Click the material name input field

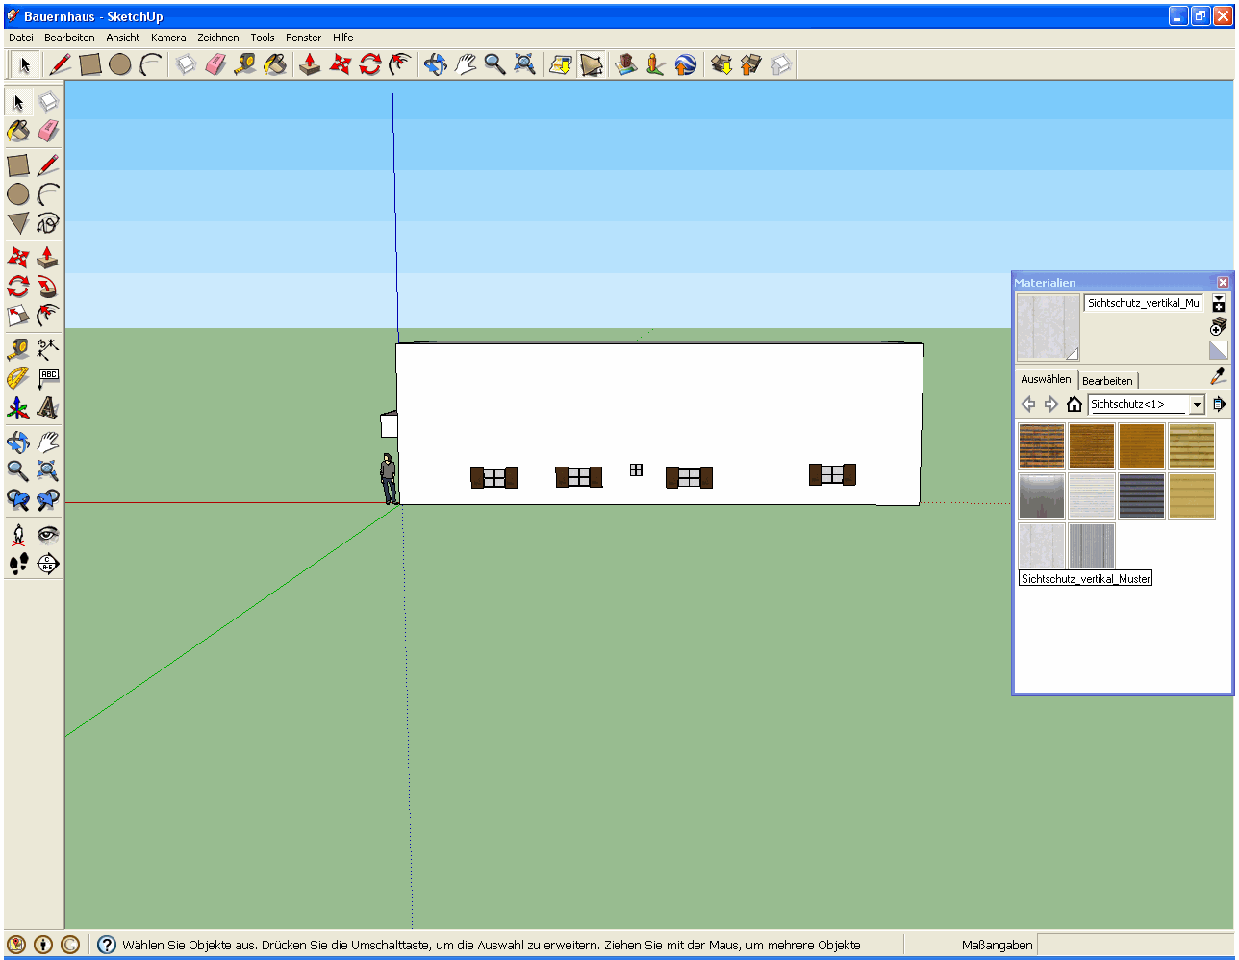click(x=1144, y=303)
